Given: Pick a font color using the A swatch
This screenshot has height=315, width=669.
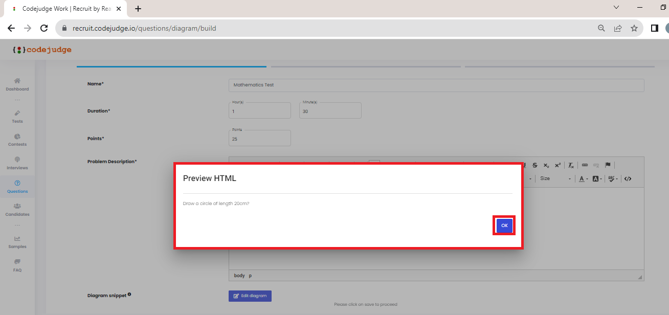Looking at the screenshot, I should [582, 178].
